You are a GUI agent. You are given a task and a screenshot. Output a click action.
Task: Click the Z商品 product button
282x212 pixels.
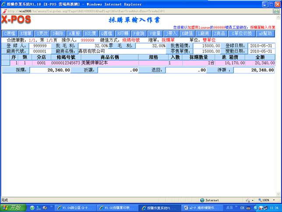point(220,33)
